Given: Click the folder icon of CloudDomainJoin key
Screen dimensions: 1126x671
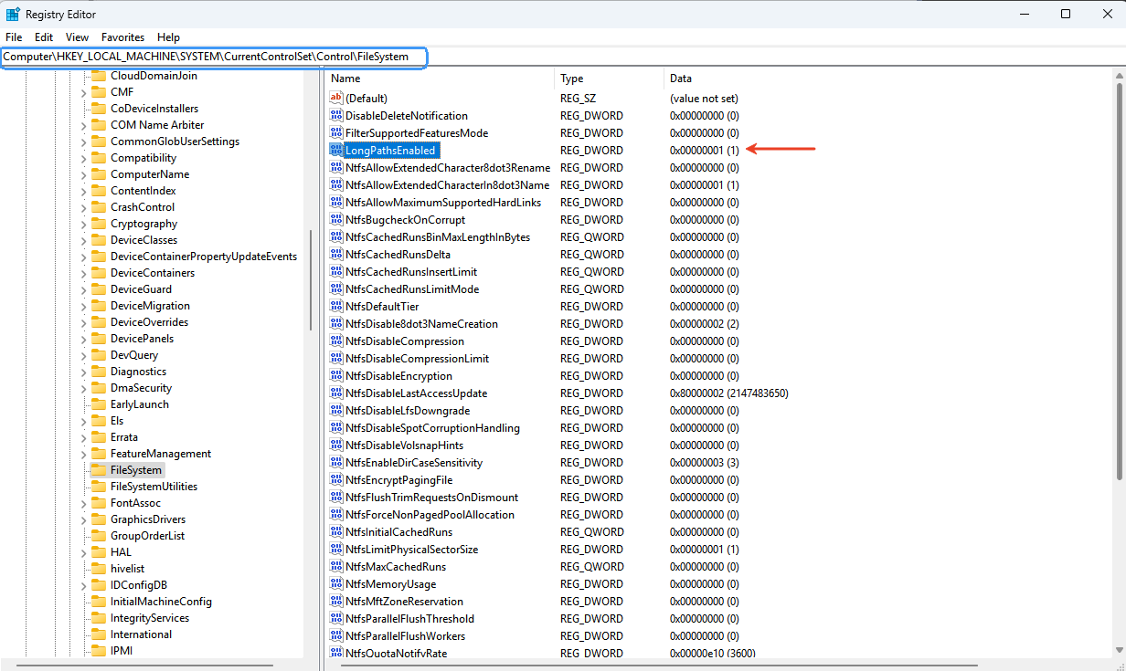Looking at the screenshot, I should click(98, 76).
